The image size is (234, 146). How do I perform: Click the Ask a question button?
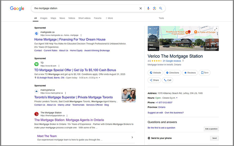click(x=211, y=129)
